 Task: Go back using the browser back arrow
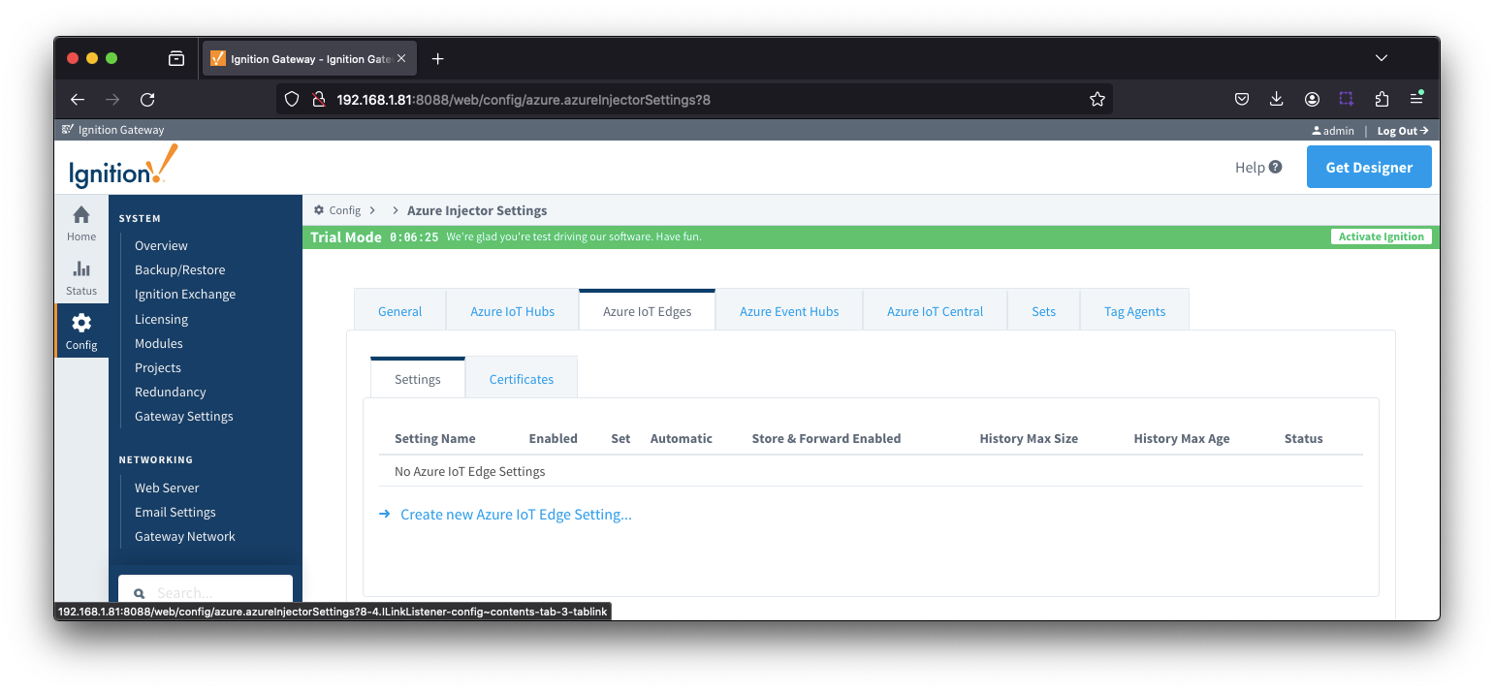tap(78, 99)
